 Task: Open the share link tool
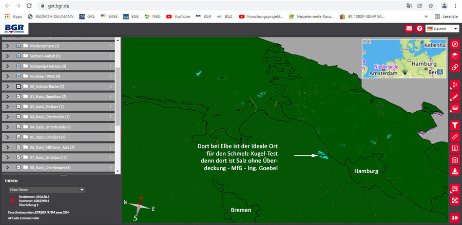click(454, 67)
